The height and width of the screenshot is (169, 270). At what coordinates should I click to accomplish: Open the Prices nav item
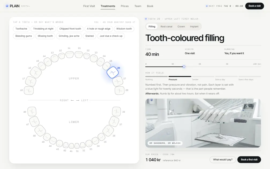125,6
